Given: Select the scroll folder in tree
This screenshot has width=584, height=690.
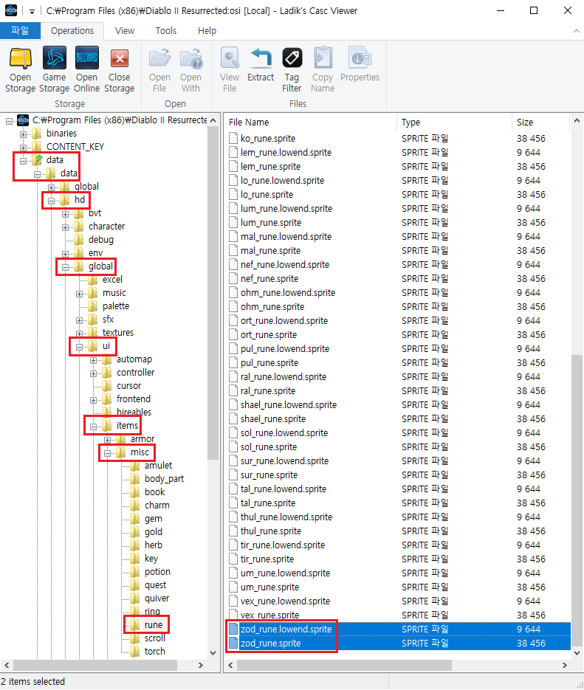Looking at the screenshot, I should (155, 638).
